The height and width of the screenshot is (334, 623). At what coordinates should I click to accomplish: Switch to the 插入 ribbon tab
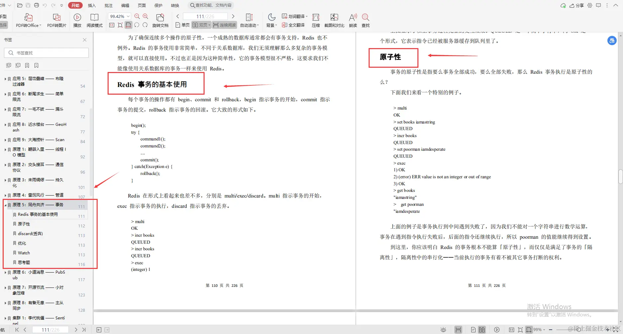click(x=92, y=5)
